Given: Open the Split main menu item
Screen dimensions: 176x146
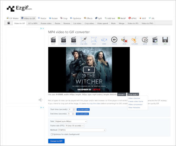Looking at the screenshot, I should (x=99, y=18).
